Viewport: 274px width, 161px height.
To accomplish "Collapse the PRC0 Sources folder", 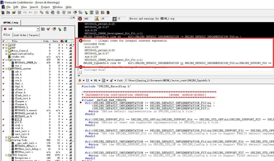I will (x=6, y=155).
